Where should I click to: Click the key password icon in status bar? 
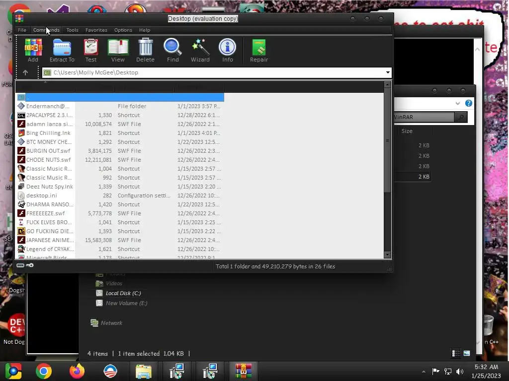click(29, 265)
